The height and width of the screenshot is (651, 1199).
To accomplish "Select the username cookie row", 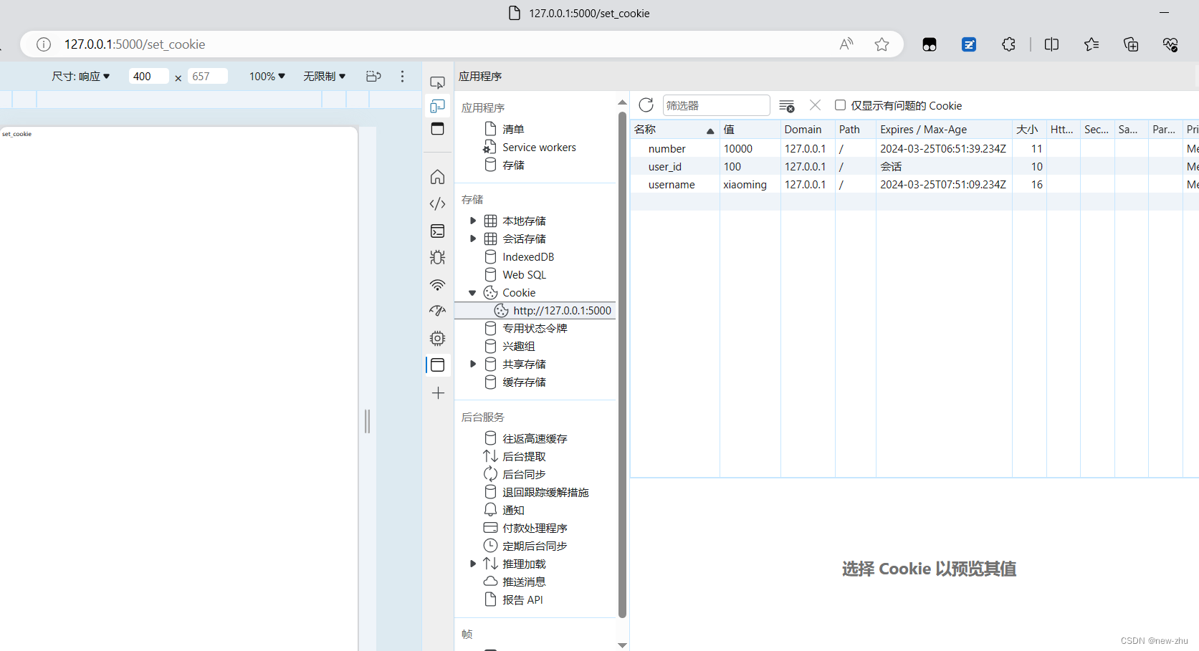I will [914, 184].
